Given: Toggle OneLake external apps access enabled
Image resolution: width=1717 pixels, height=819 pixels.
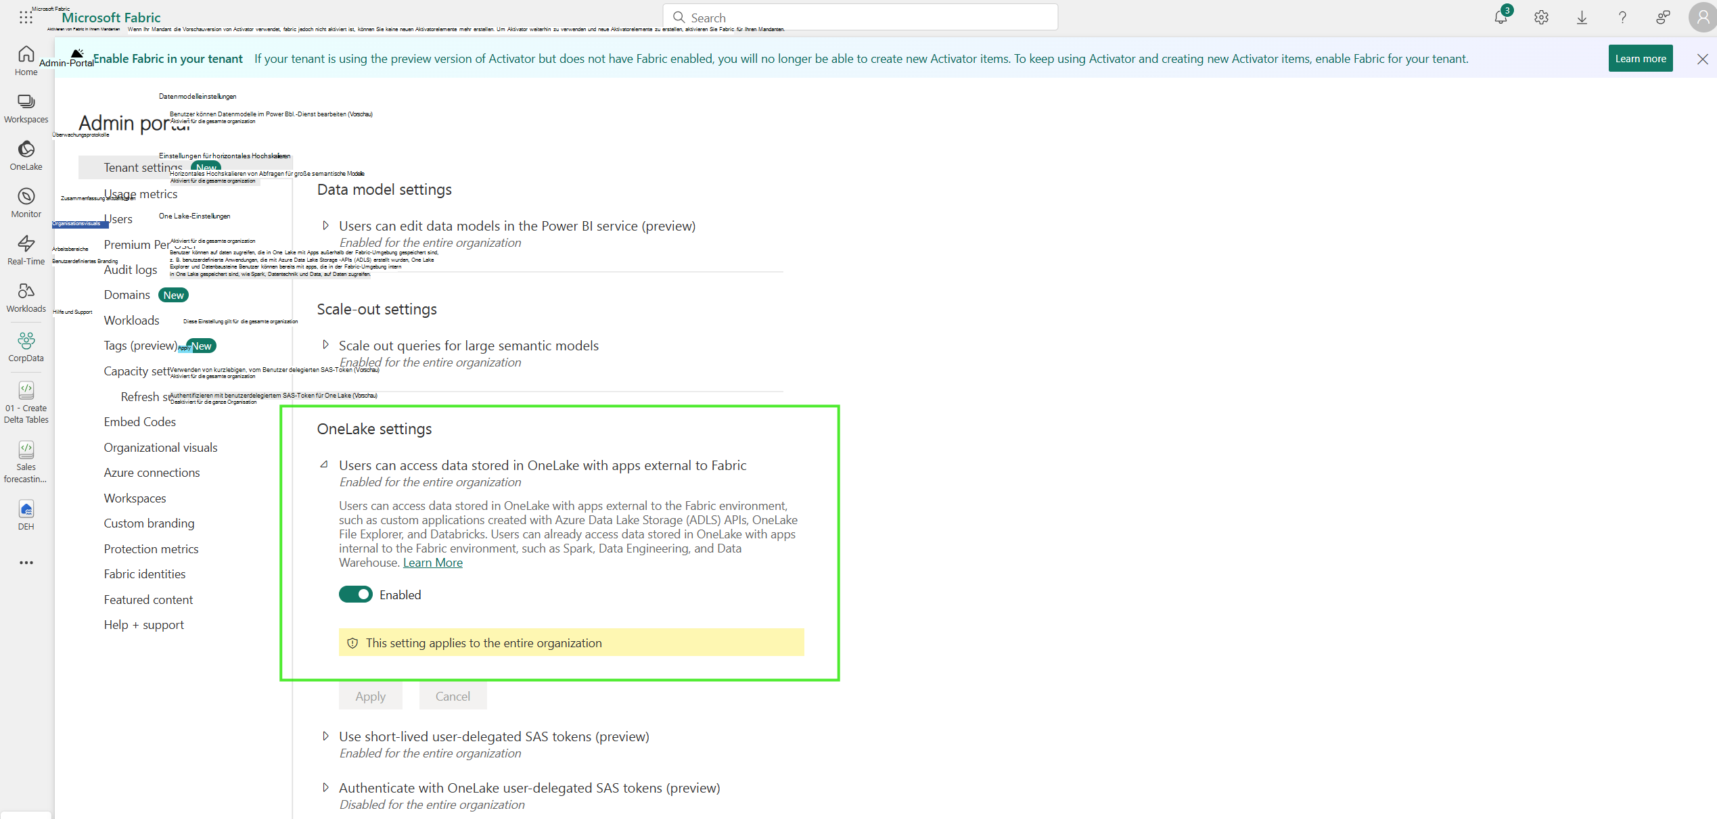Looking at the screenshot, I should click(x=354, y=593).
